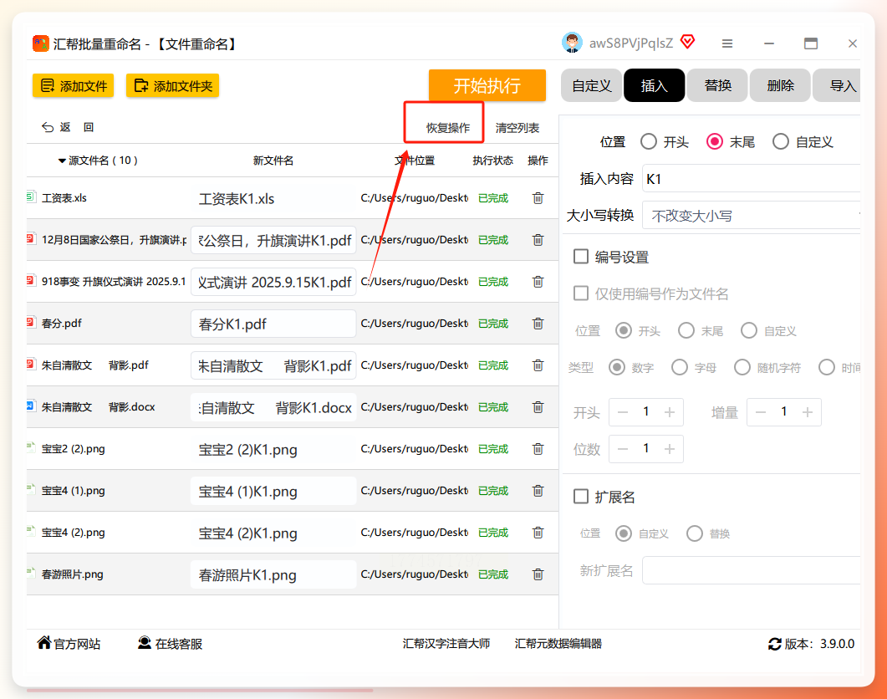887x699 pixels.
Task: Remove 宝宝4 (1).png with its trash icon
Action: (538, 491)
